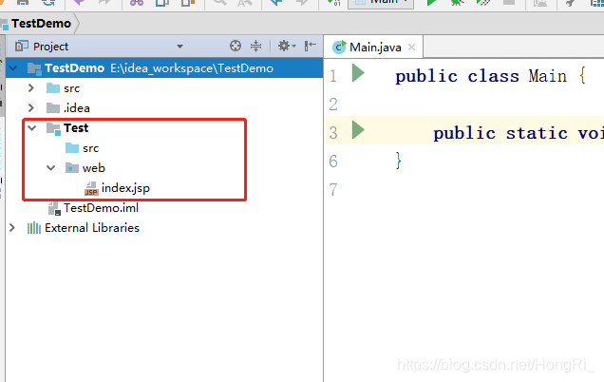Screen dimensions: 604x382
Task: Switch to the Main.java editor tab
Action: point(373,47)
